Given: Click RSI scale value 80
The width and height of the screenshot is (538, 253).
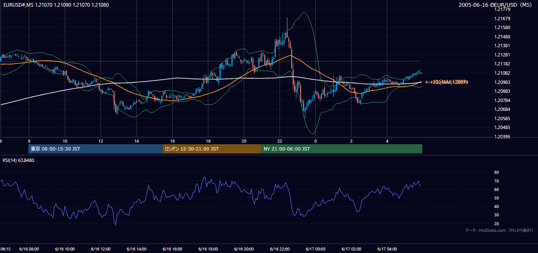Looking at the screenshot, I should click(x=496, y=172).
